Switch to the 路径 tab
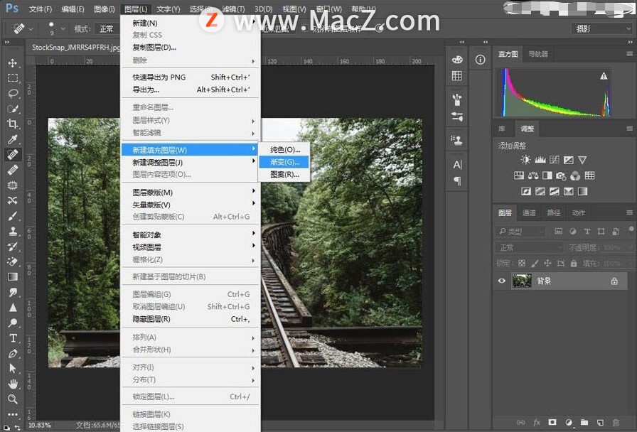The image size is (637, 432). [553, 212]
